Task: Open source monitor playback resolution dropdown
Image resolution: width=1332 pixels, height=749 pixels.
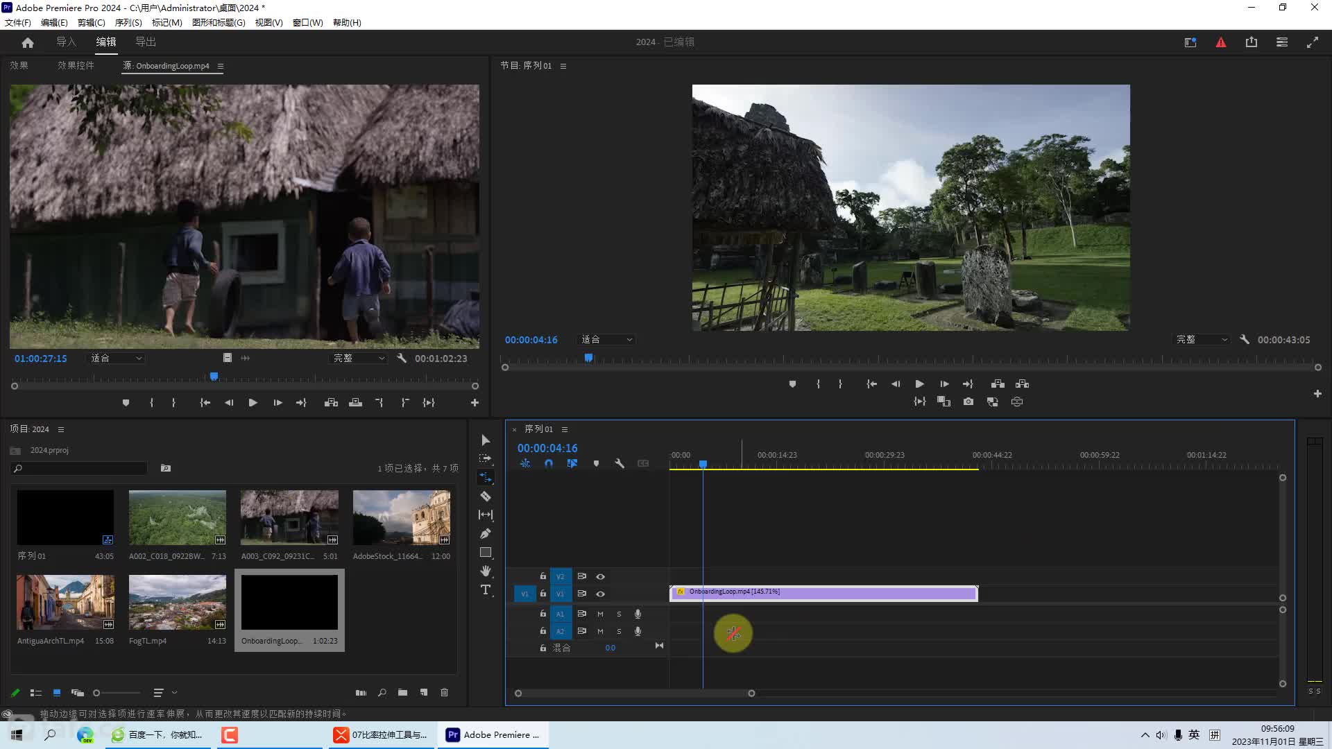Action: (359, 359)
